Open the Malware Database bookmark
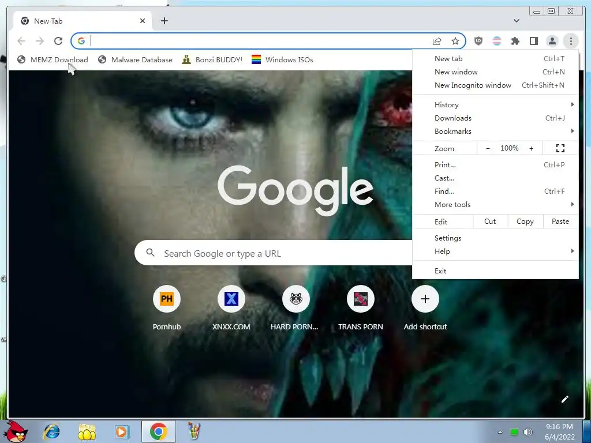 click(x=135, y=59)
